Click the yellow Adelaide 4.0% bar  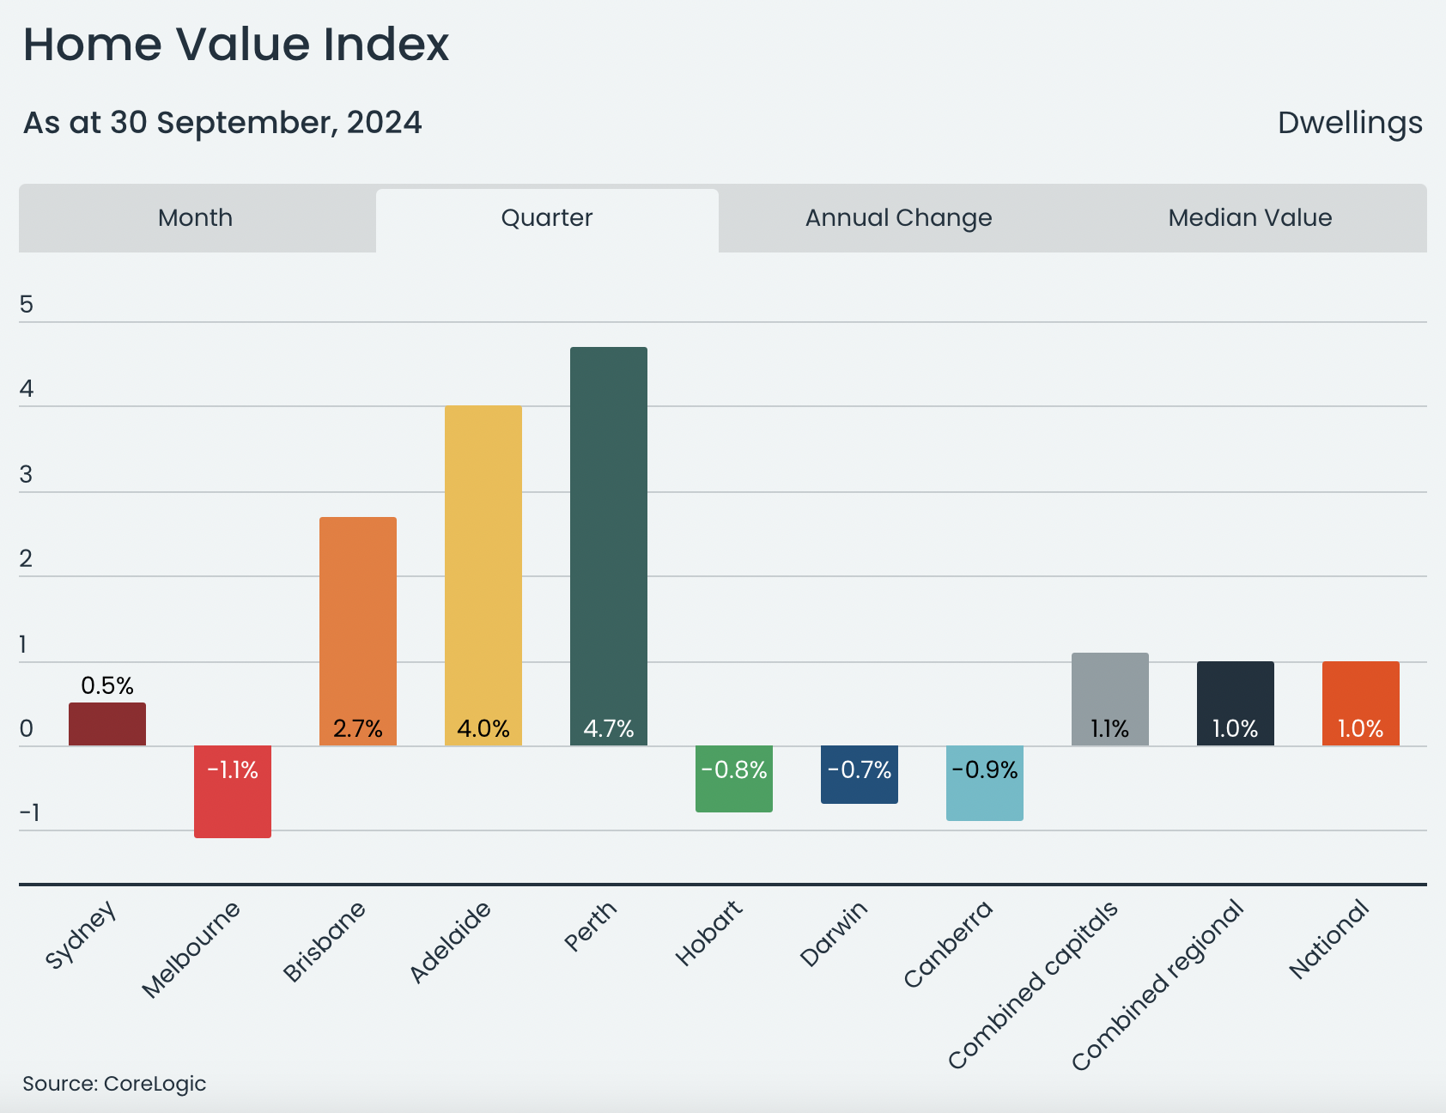pos(483,575)
